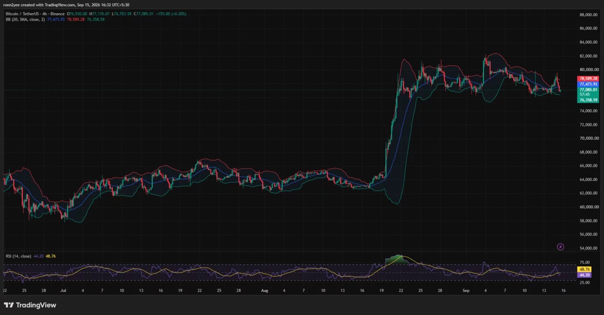Click the TradingView logo at bottom left
The width and height of the screenshot is (604, 315).
pos(30,305)
